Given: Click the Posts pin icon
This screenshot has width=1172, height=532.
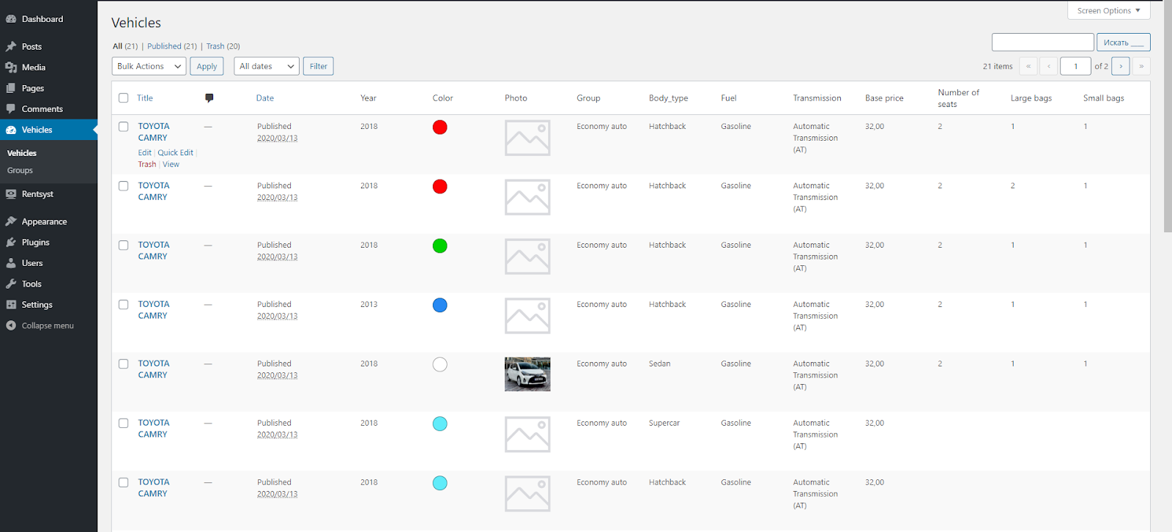Looking at the screenshot, I should pos(11,46).
